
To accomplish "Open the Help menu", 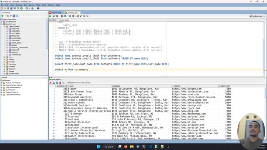I will point(58,5).
